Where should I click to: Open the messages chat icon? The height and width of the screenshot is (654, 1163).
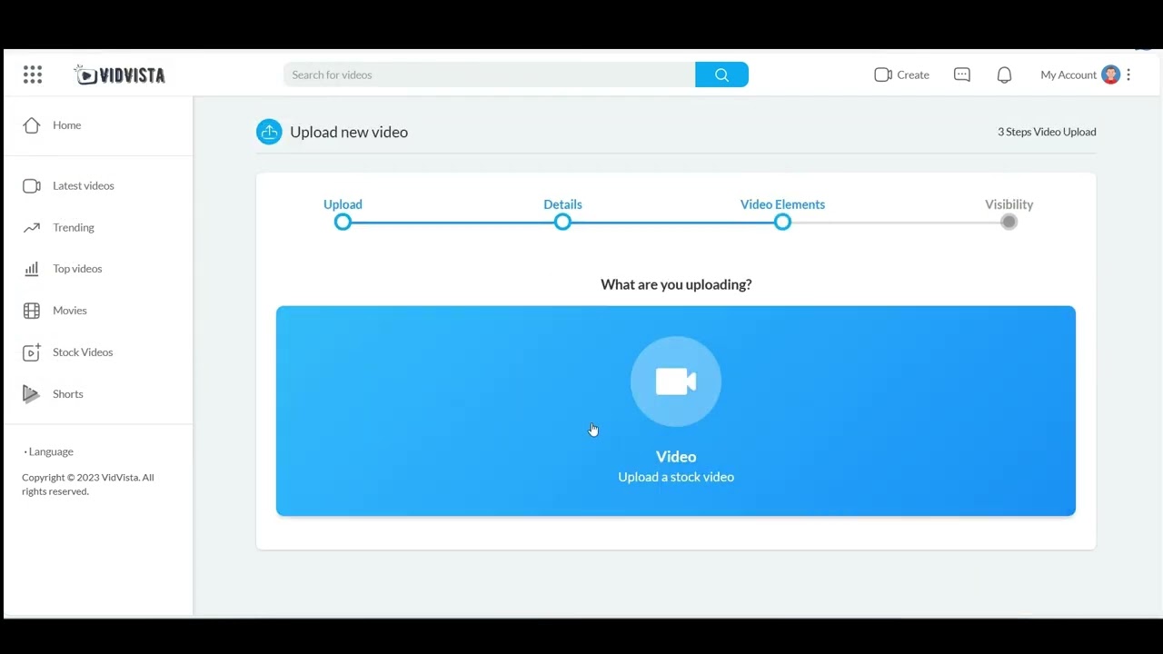point(962,74)
